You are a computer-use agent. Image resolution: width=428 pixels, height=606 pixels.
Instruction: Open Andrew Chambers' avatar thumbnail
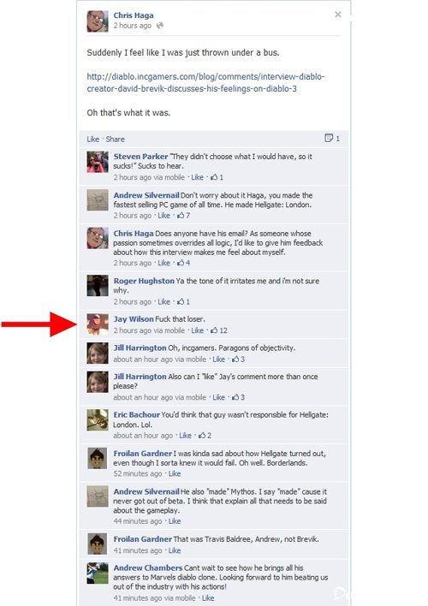pos(98,573)
